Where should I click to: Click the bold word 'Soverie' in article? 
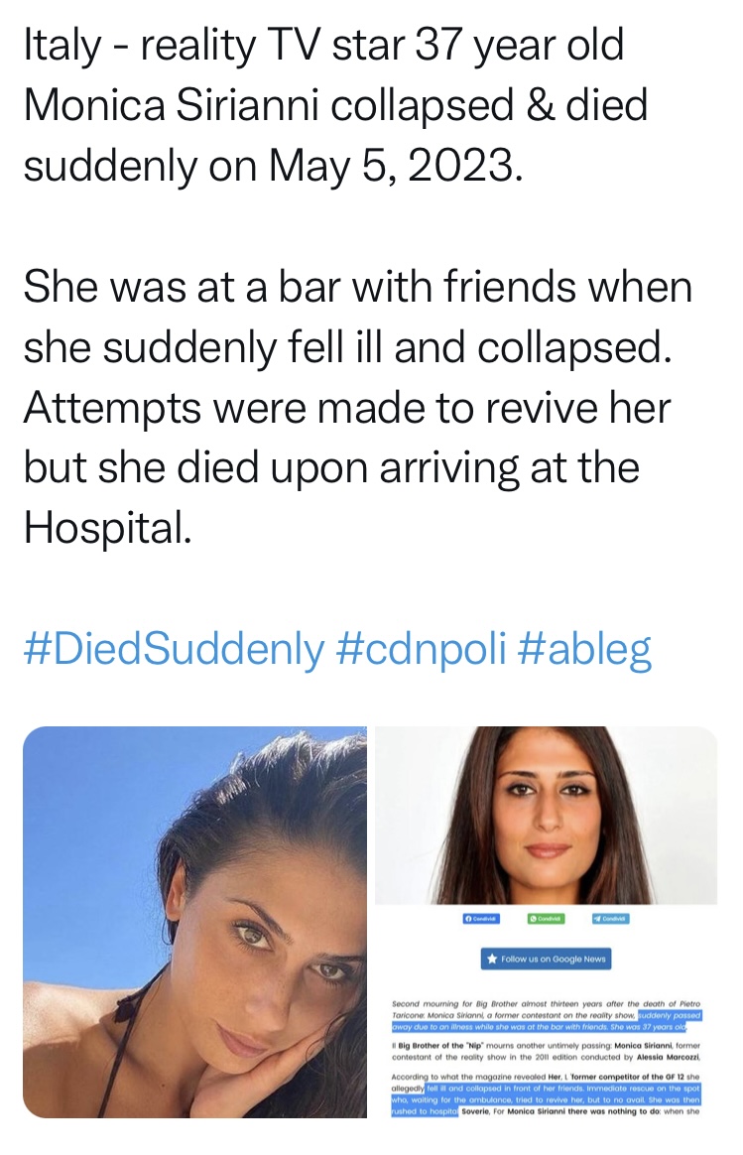(476, 1111)
